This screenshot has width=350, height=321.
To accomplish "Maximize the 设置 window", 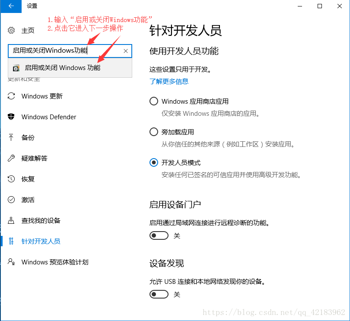I will point(320,6).
